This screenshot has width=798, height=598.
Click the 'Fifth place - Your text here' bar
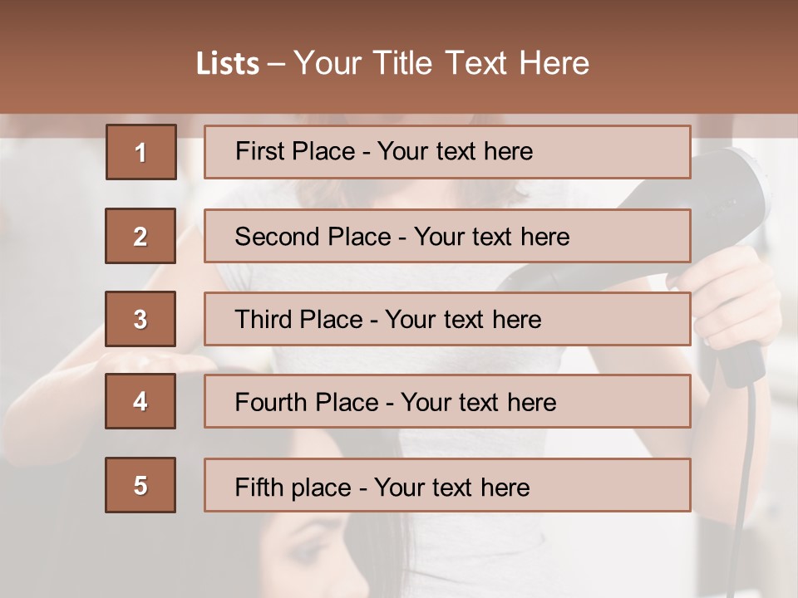click(447, 484)
